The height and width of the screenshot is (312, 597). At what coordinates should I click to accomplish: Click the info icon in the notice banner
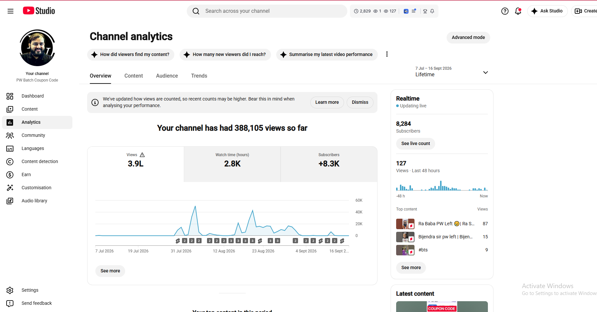pos(95,102)
